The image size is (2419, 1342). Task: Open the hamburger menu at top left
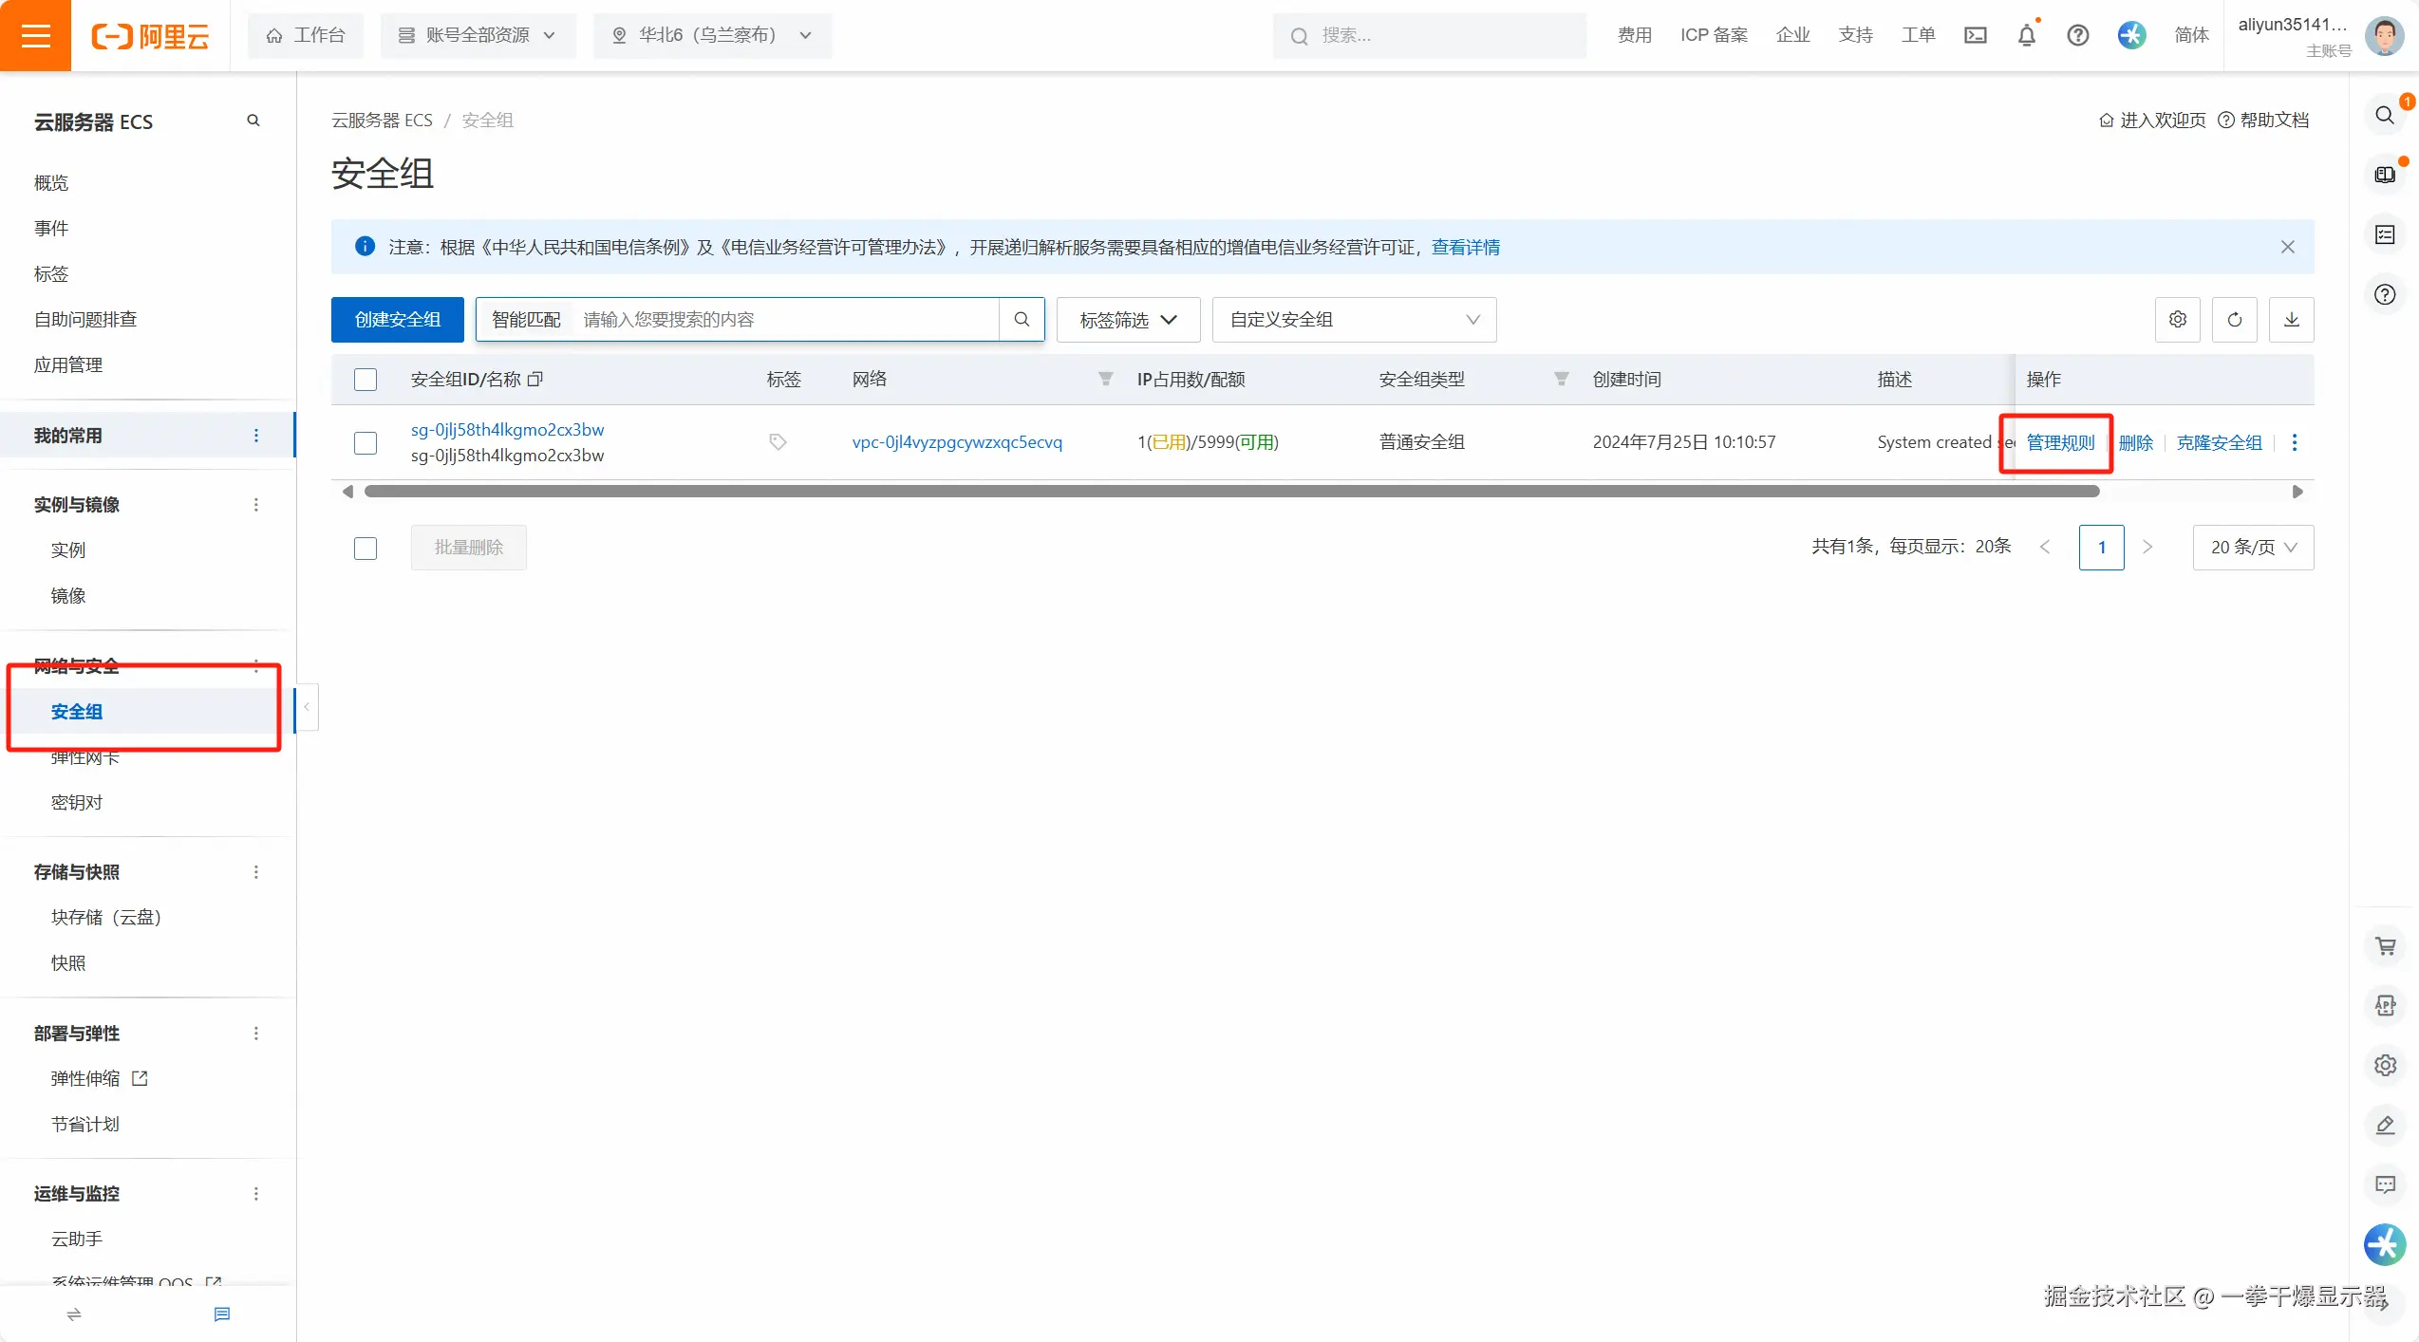35,35
